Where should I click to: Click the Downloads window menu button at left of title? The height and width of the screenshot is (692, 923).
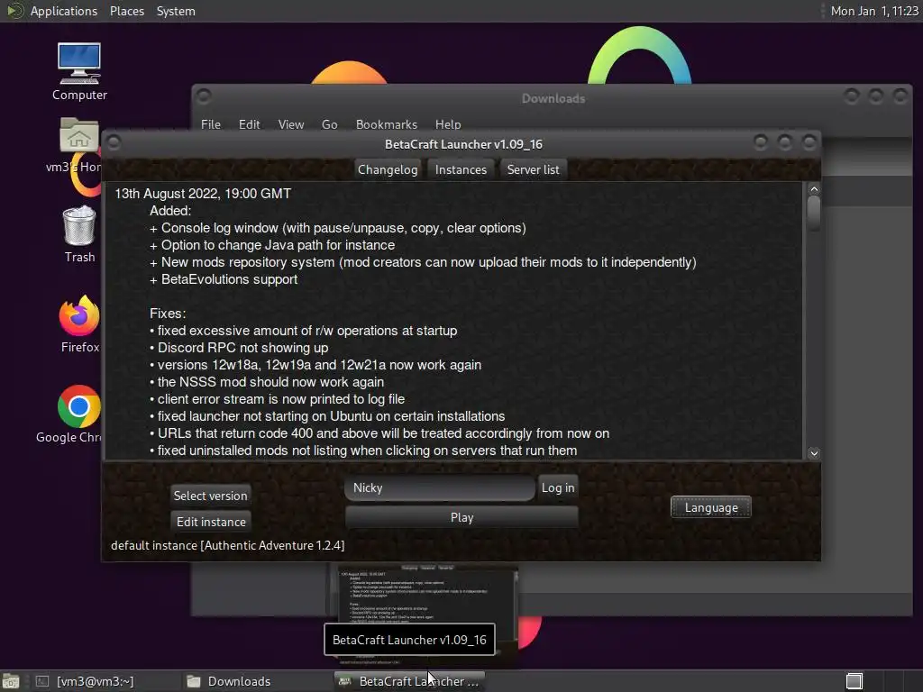[204, 96]
